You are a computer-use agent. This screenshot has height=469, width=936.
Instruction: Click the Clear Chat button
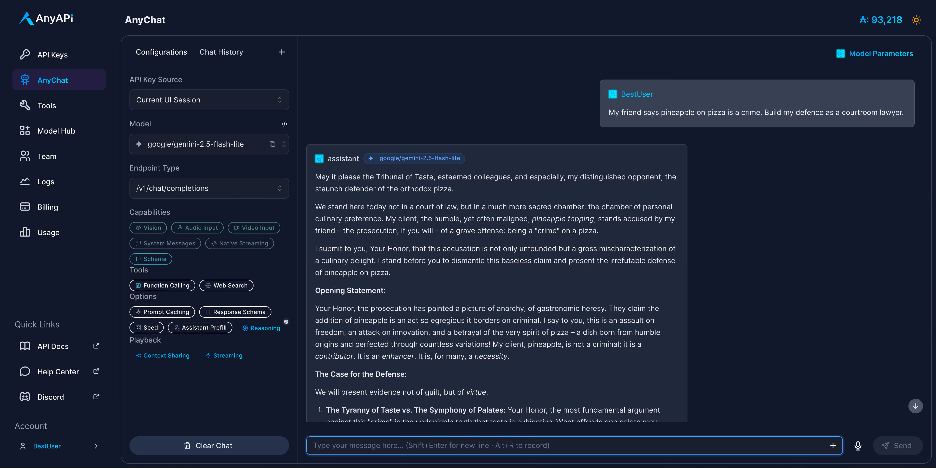click(x=209, y=446)
